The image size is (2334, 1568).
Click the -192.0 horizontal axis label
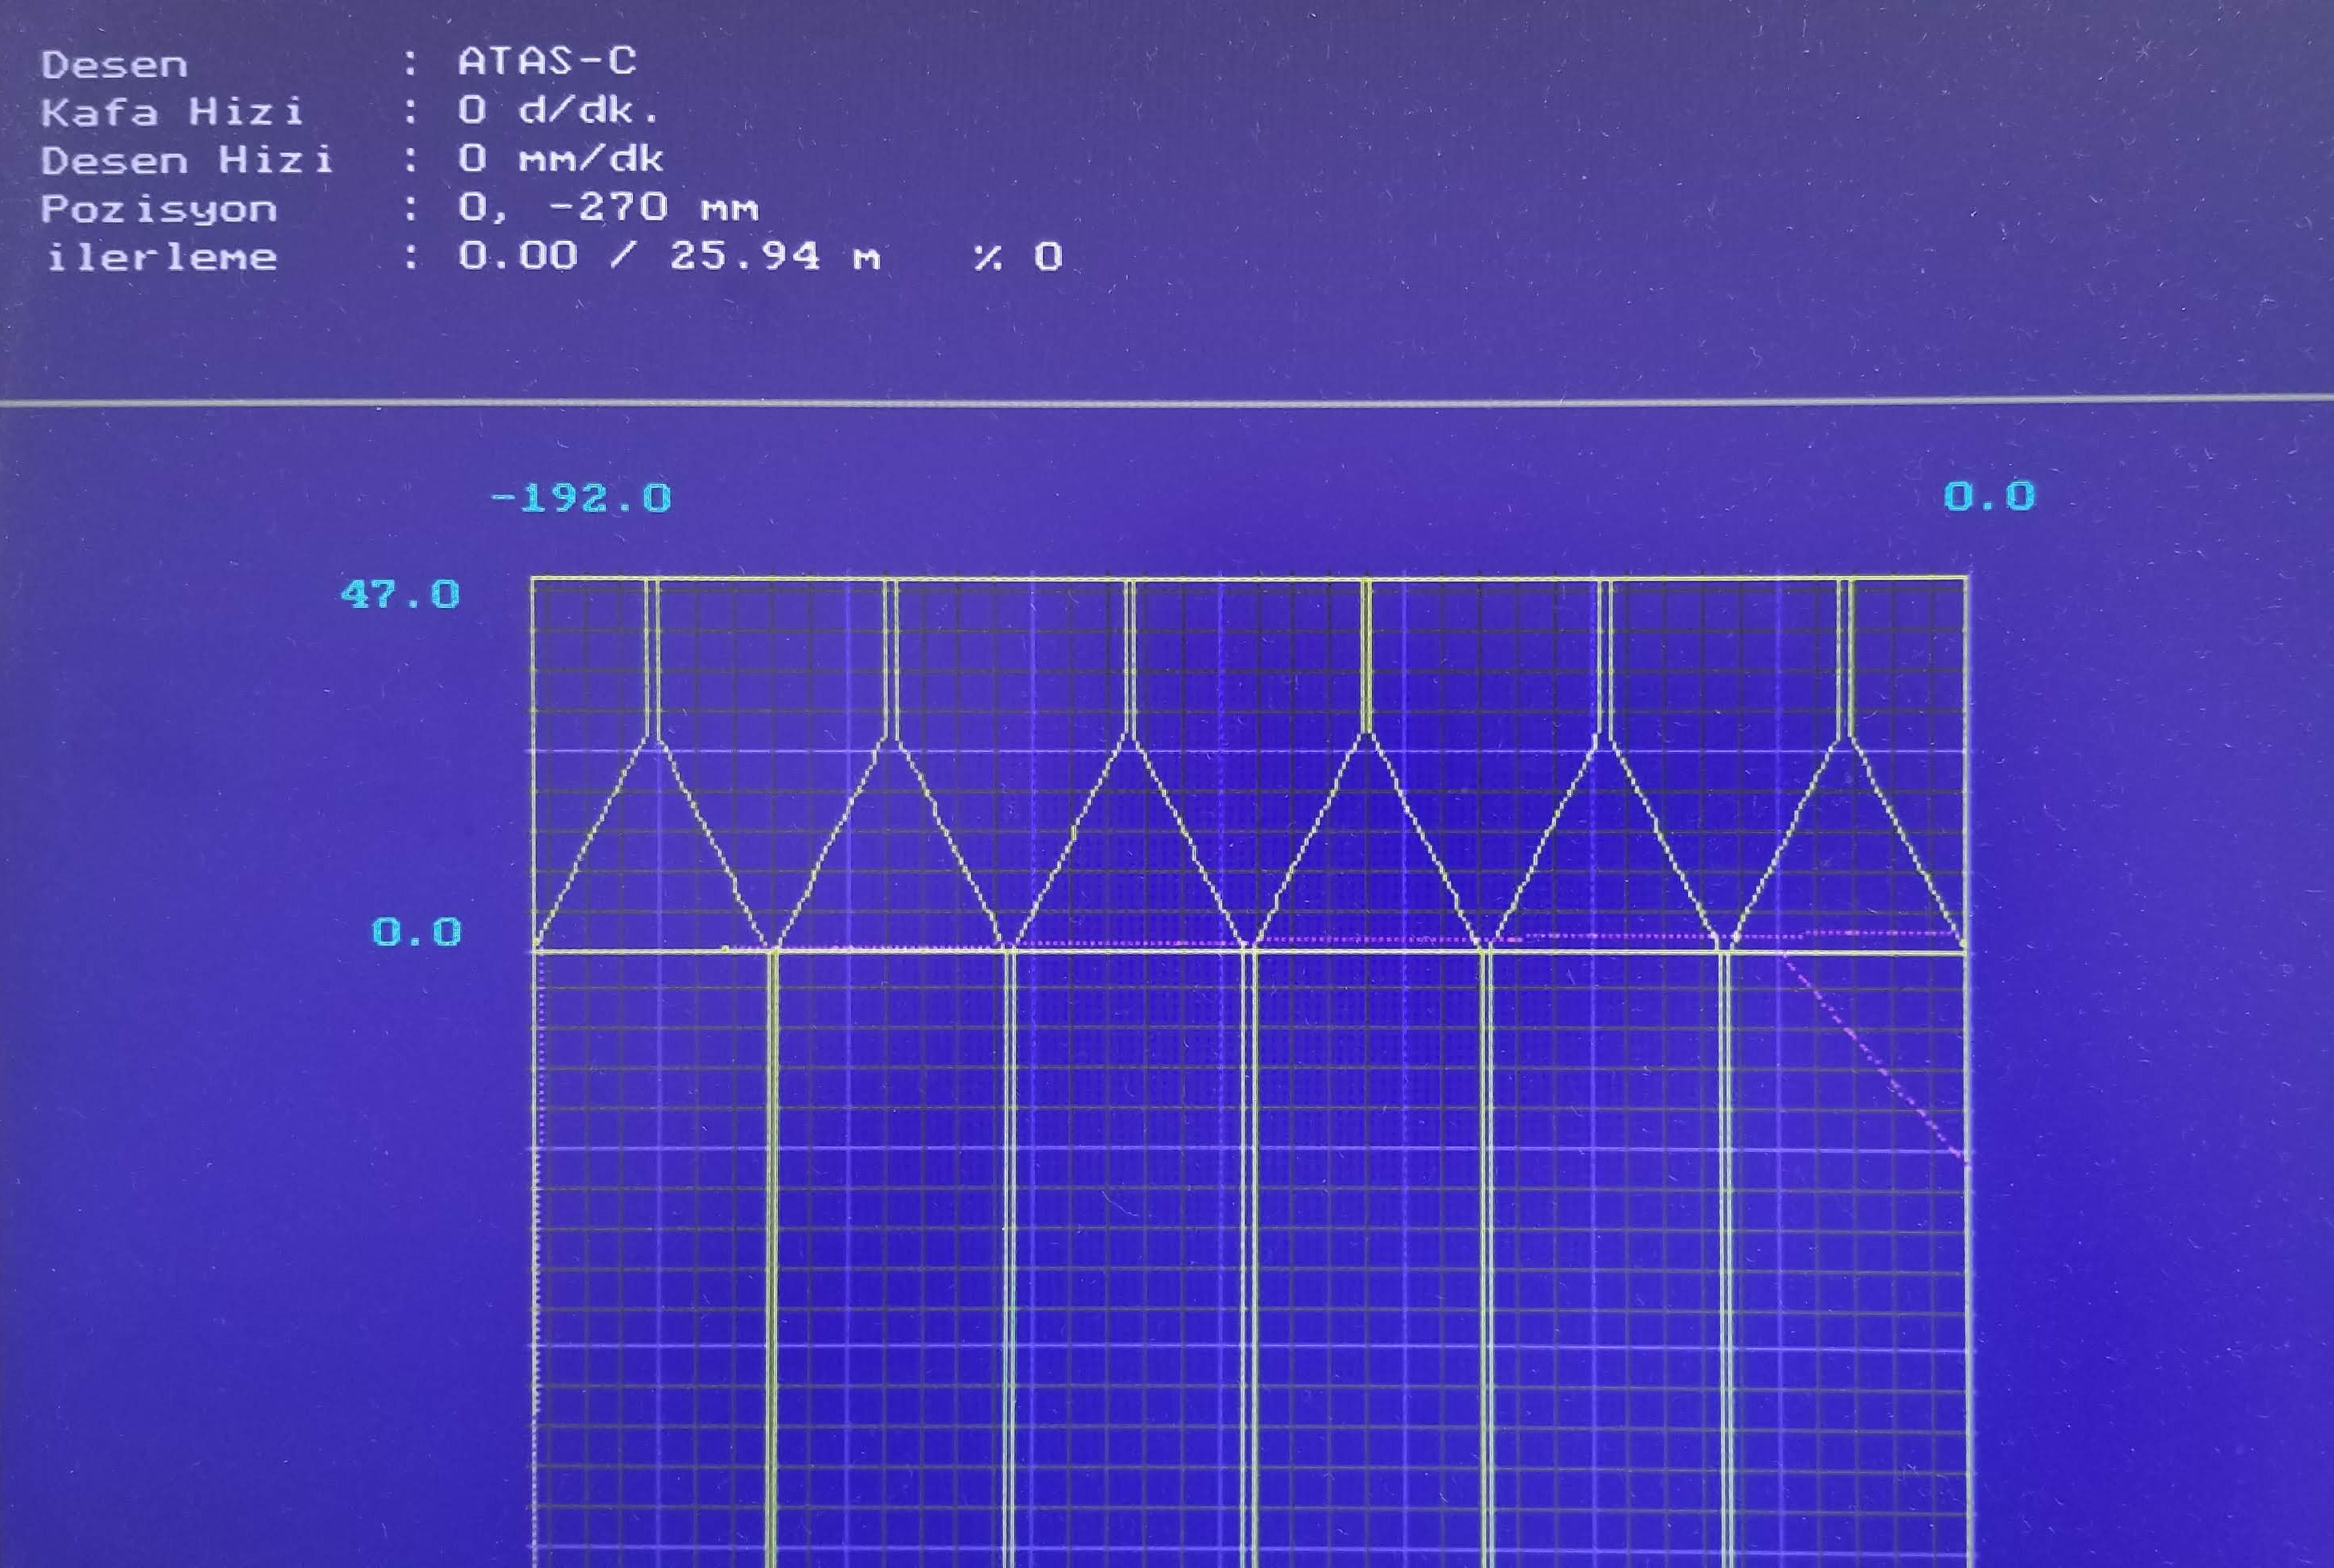pos(580,498)
